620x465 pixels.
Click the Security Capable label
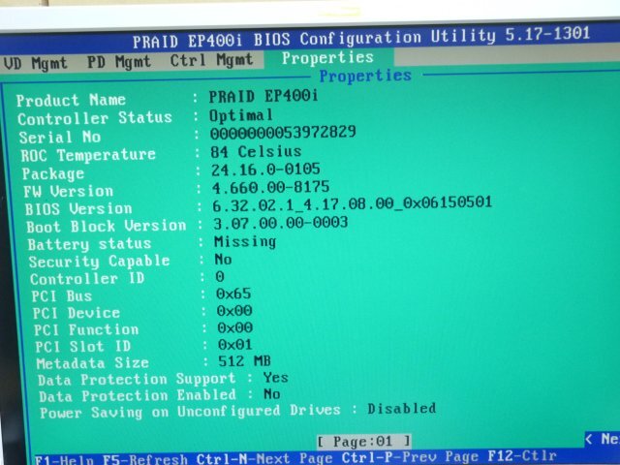[x=99, y=262]
